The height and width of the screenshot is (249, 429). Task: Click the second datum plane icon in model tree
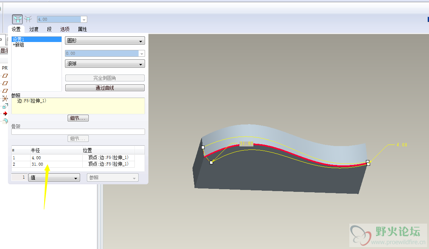tap(5, 83)
